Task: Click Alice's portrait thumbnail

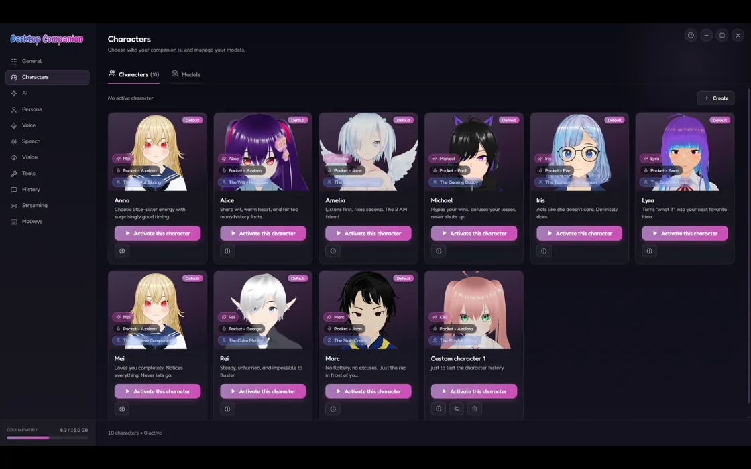Action: click(262, 152)
